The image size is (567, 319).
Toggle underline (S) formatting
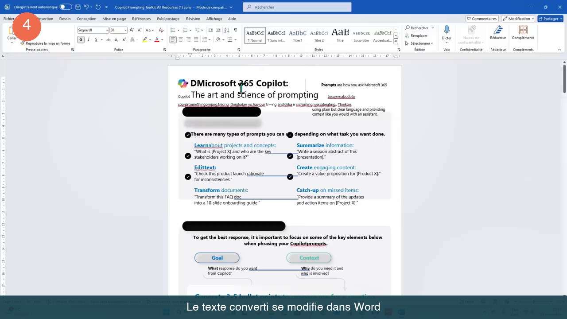click(96, 39)
